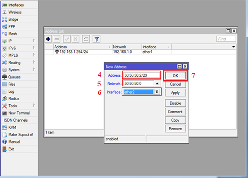Image resolution: width=248 pixels, height=178 pixels.
Task: Click the remove minus icon in toolbar
Action: coord(57,39)
